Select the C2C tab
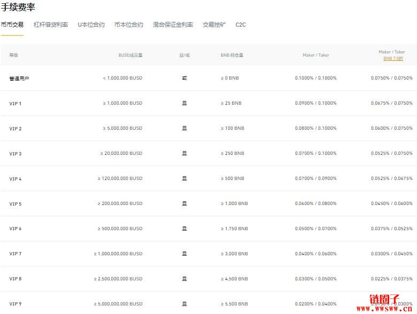The image size is (417, 314). [x=241, y=25]
